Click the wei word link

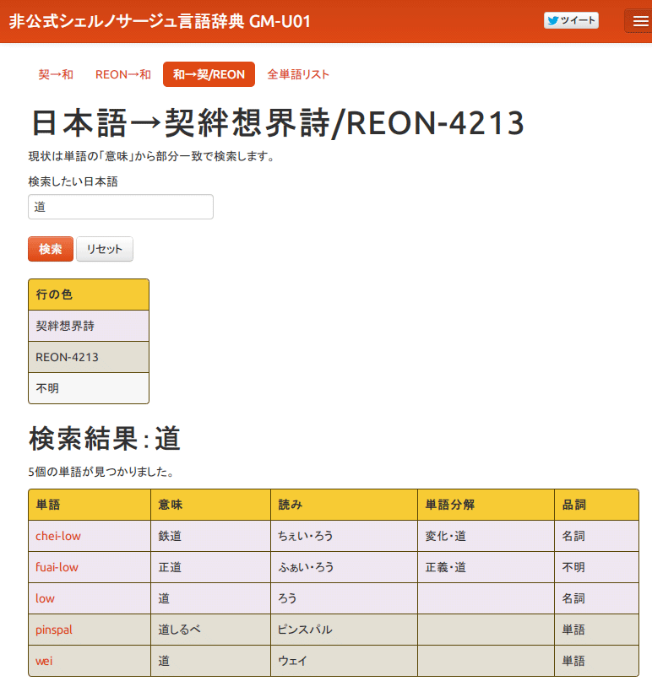[44, 661]
